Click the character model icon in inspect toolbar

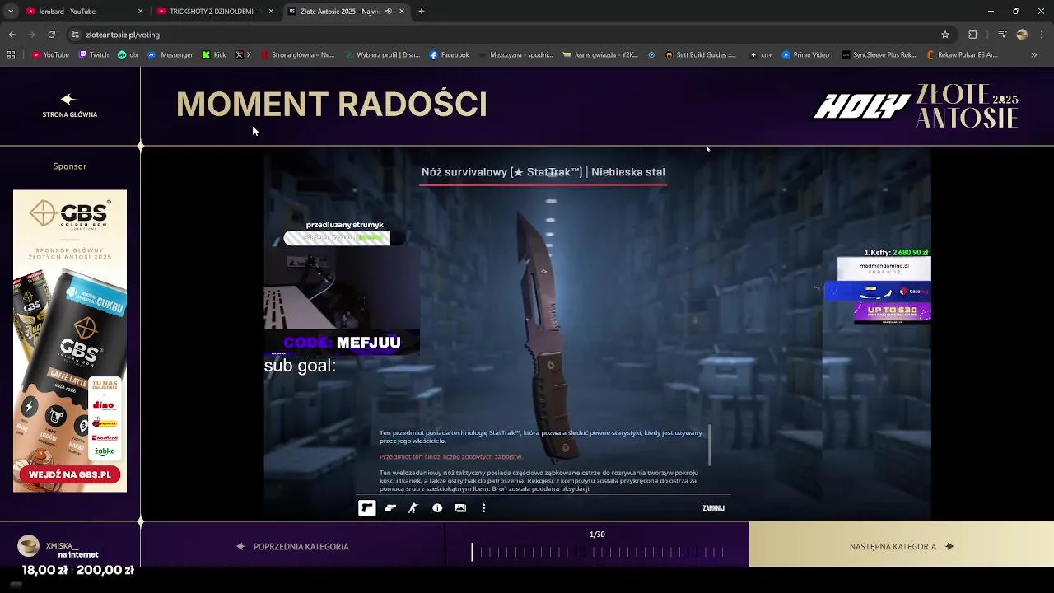pyautogui.click(x=413, y=508)
